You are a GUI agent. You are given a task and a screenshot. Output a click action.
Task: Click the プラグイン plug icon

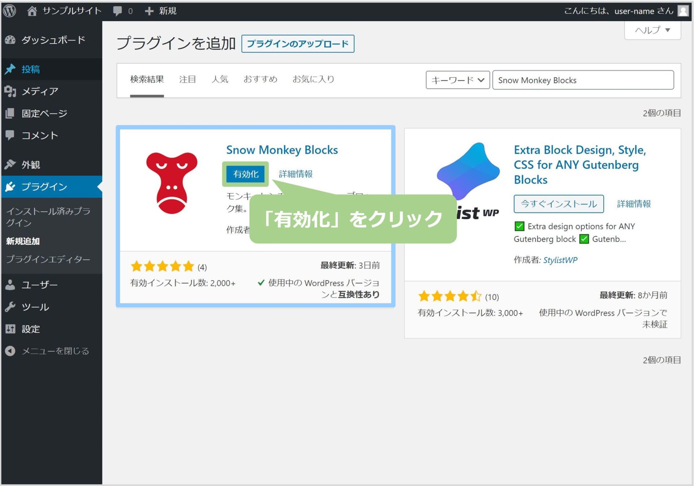pyautogui.click(x=10, y=187)
